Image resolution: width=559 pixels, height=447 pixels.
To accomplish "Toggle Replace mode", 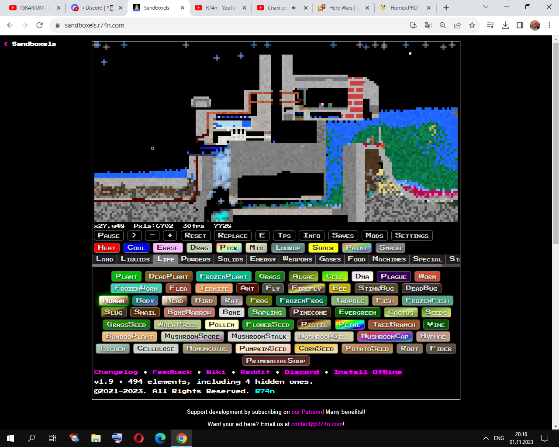I will 233,236.
